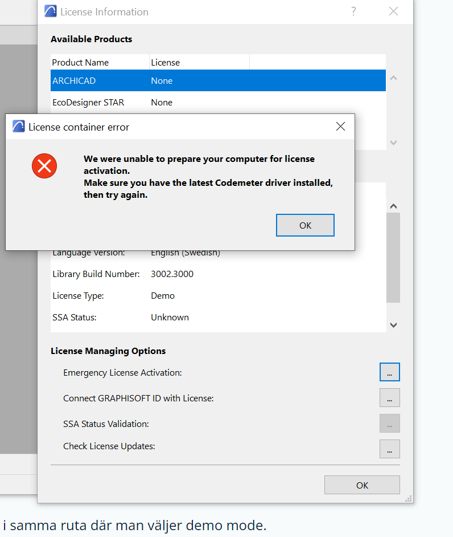This screenshot has width=453, height=537.
Task: Click the License column header
Action: pyautogui.click(x=199, y=62)
